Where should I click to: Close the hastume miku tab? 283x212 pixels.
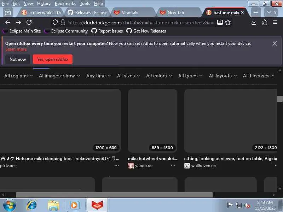click(242, 12)
